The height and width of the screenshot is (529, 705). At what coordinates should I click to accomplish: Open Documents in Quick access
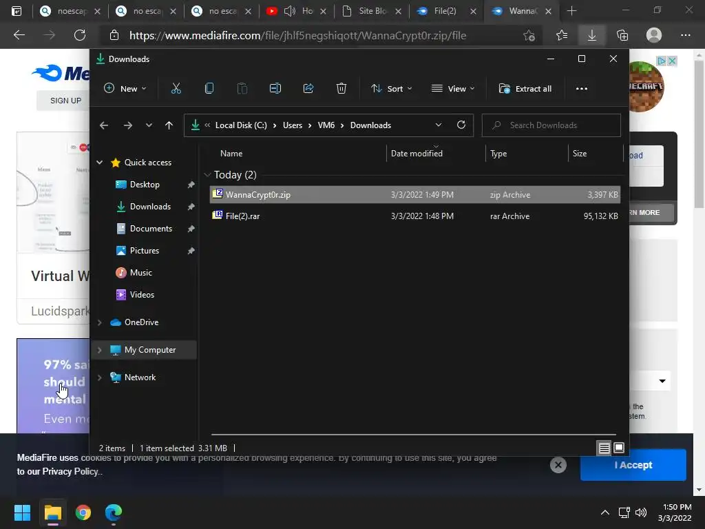point(151,229)
